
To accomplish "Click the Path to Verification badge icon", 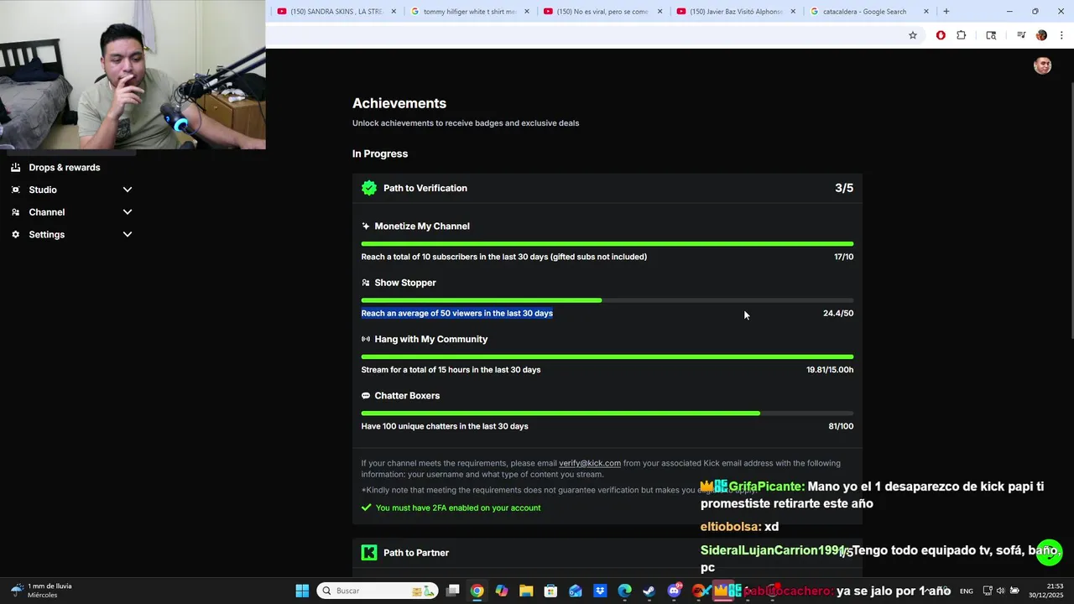I will click(x=369, y=188).
